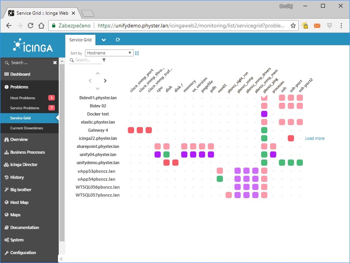Screen dimensions: 350x263
Task: Click vApp54pbsncz green mon01 cell
Action: (220, 179)
